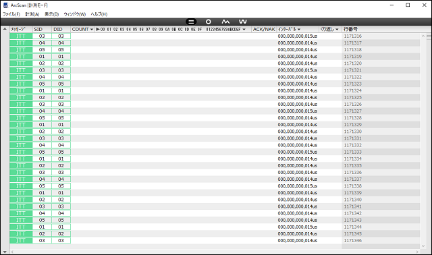
Task: Switch to the list view icon in toolbar
Action: (x=191, y=22)
